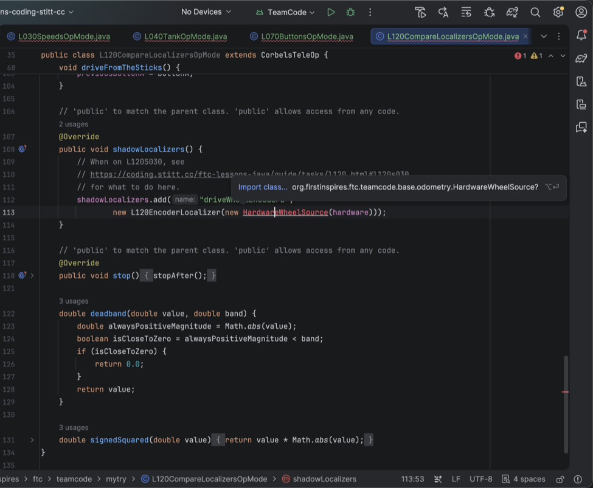Expand folded stop() method
The width and height of the screenshot is (593, 488).
32,275
